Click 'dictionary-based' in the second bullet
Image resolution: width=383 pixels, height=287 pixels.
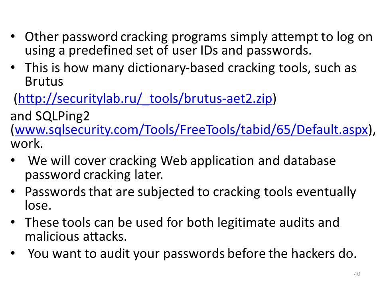176,68
